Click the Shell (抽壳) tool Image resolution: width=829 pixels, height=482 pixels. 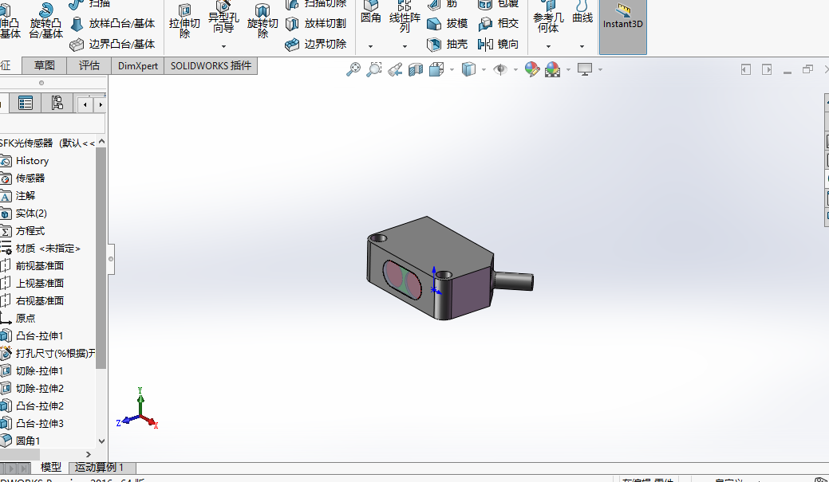coord(448,44)
